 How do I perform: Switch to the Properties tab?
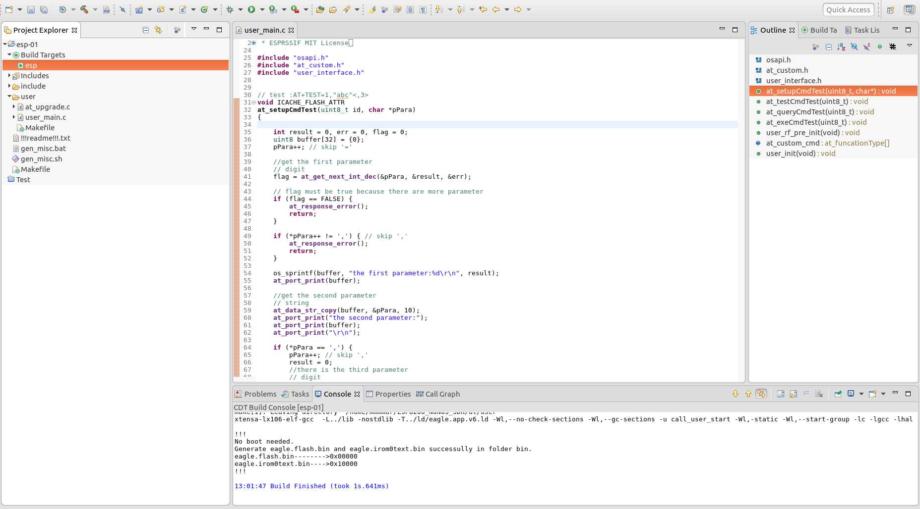coord(388,394)
